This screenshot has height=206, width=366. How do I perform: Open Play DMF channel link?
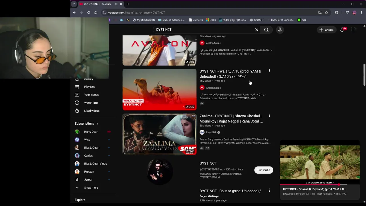211,132
